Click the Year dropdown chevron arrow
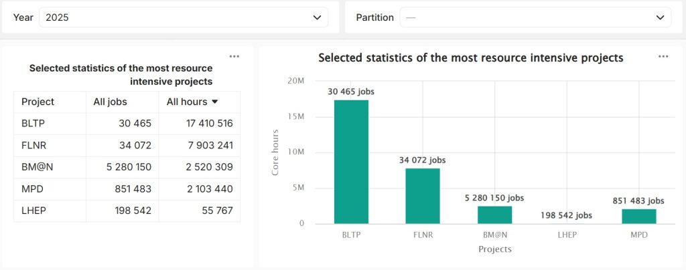686x270 pixels. [x=318, y=18]
